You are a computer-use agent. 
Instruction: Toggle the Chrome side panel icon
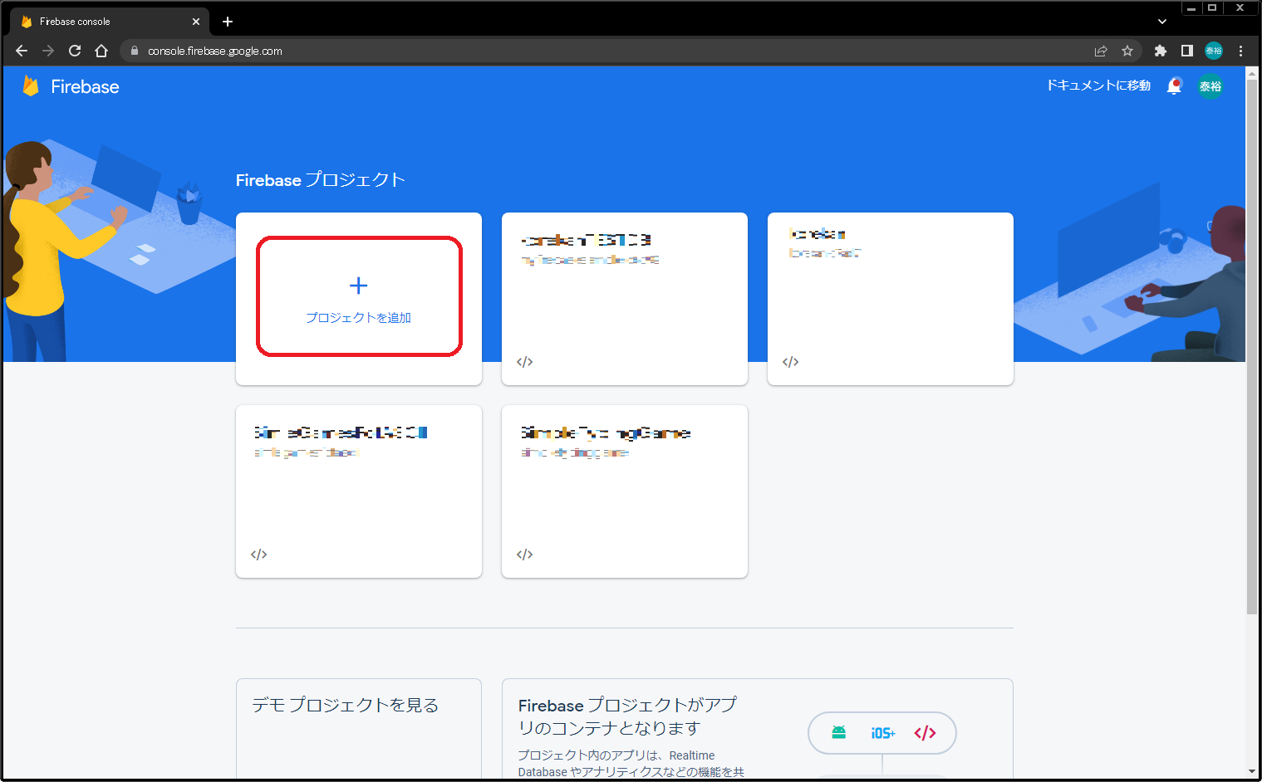tap(1187, 51)
